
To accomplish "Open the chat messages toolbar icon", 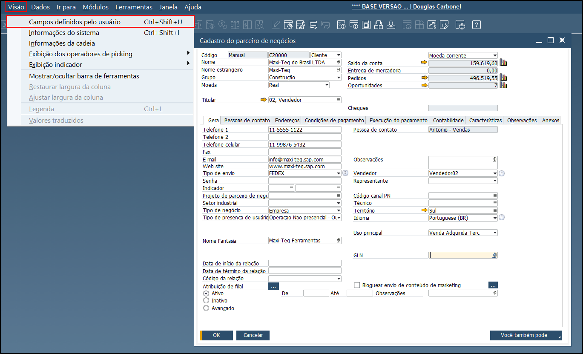I will 313,25.
